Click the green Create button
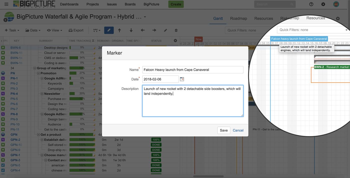Screen dimensions: 350x178 pyautogui.click(x=176, y=4)
